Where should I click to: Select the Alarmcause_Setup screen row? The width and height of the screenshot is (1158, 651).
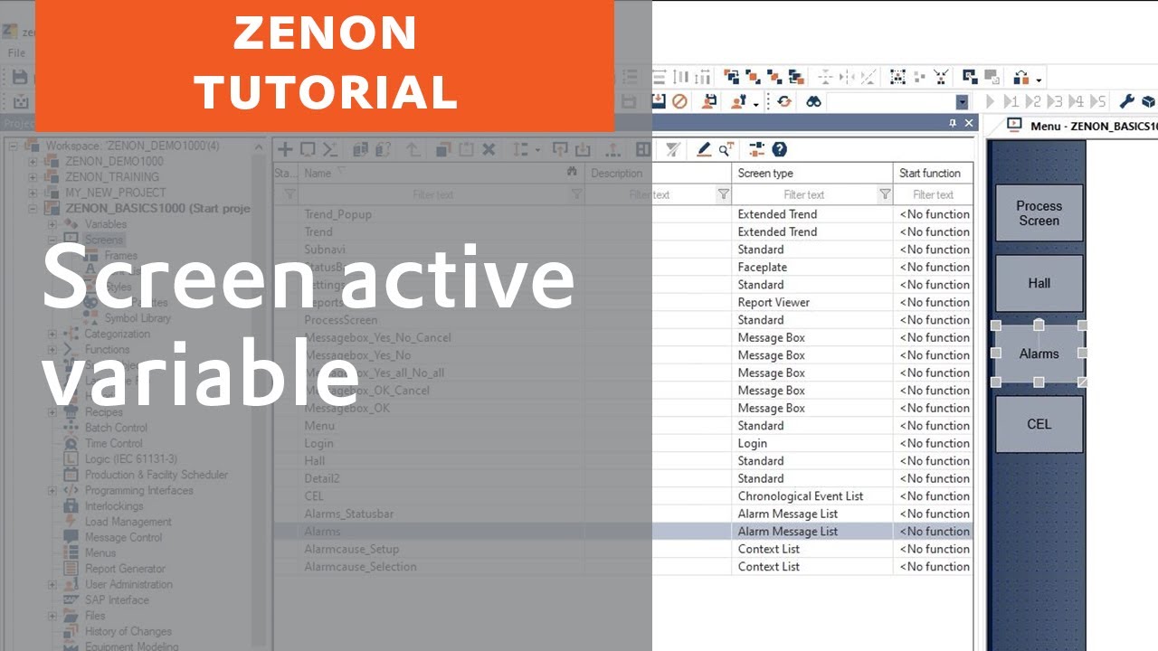coord(623,549)
